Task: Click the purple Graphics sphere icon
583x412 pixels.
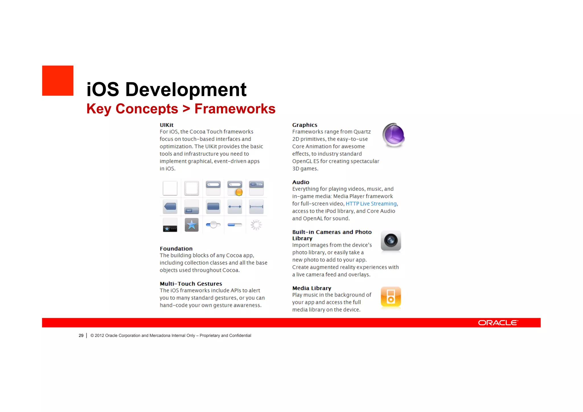Action: click(394, 135)
